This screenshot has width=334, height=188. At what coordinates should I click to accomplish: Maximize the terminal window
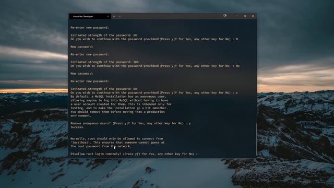(245, 16)
